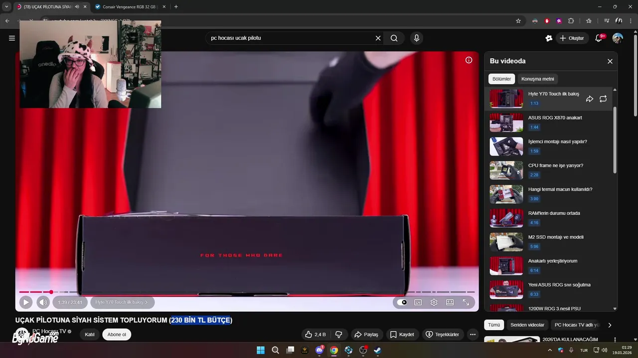Screen dimensions: 638x358
Task: Click the video info card icon
Action: [x=469, y=60]
